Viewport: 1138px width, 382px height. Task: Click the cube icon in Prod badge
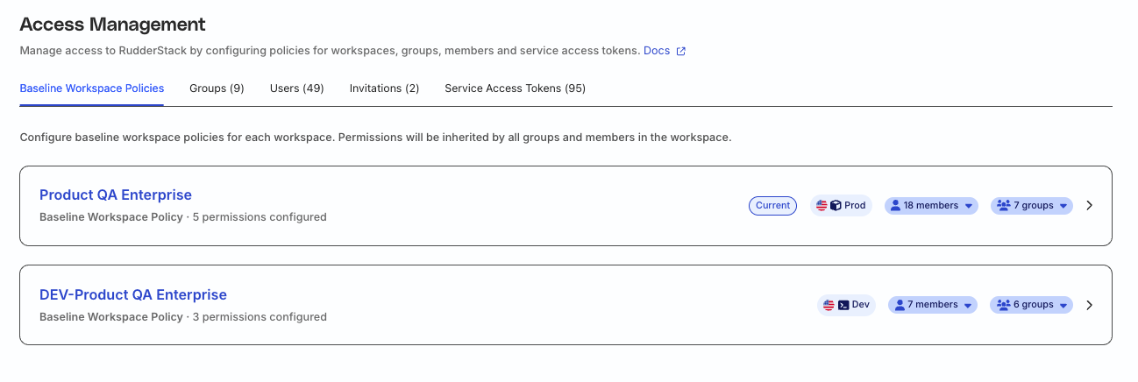[836, 206]
